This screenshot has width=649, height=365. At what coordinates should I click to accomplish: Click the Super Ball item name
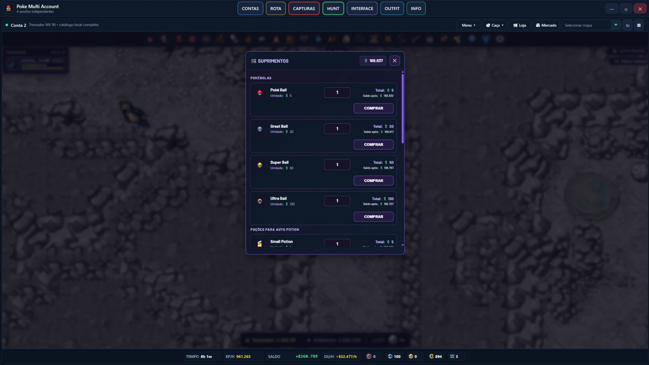[x=279, y=162]
